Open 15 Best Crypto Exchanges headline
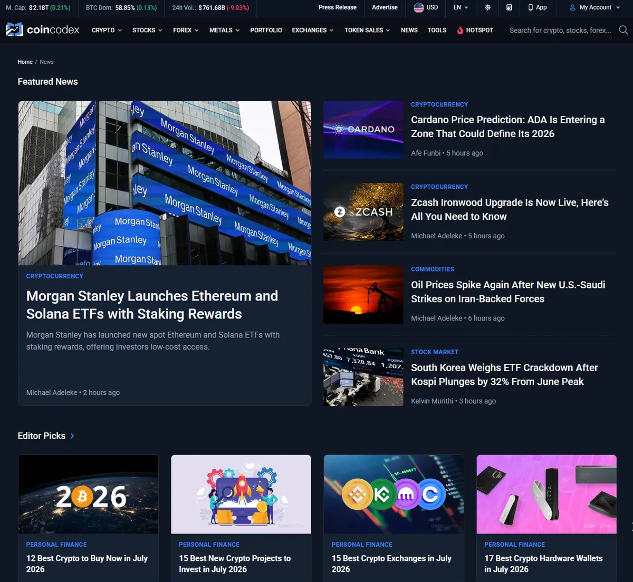633x582 pixels. click(x=391, y=564)
